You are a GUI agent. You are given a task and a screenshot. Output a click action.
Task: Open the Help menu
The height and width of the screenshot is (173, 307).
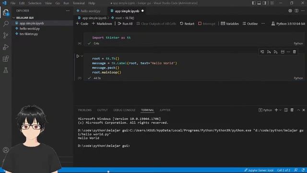pos(92,3)
